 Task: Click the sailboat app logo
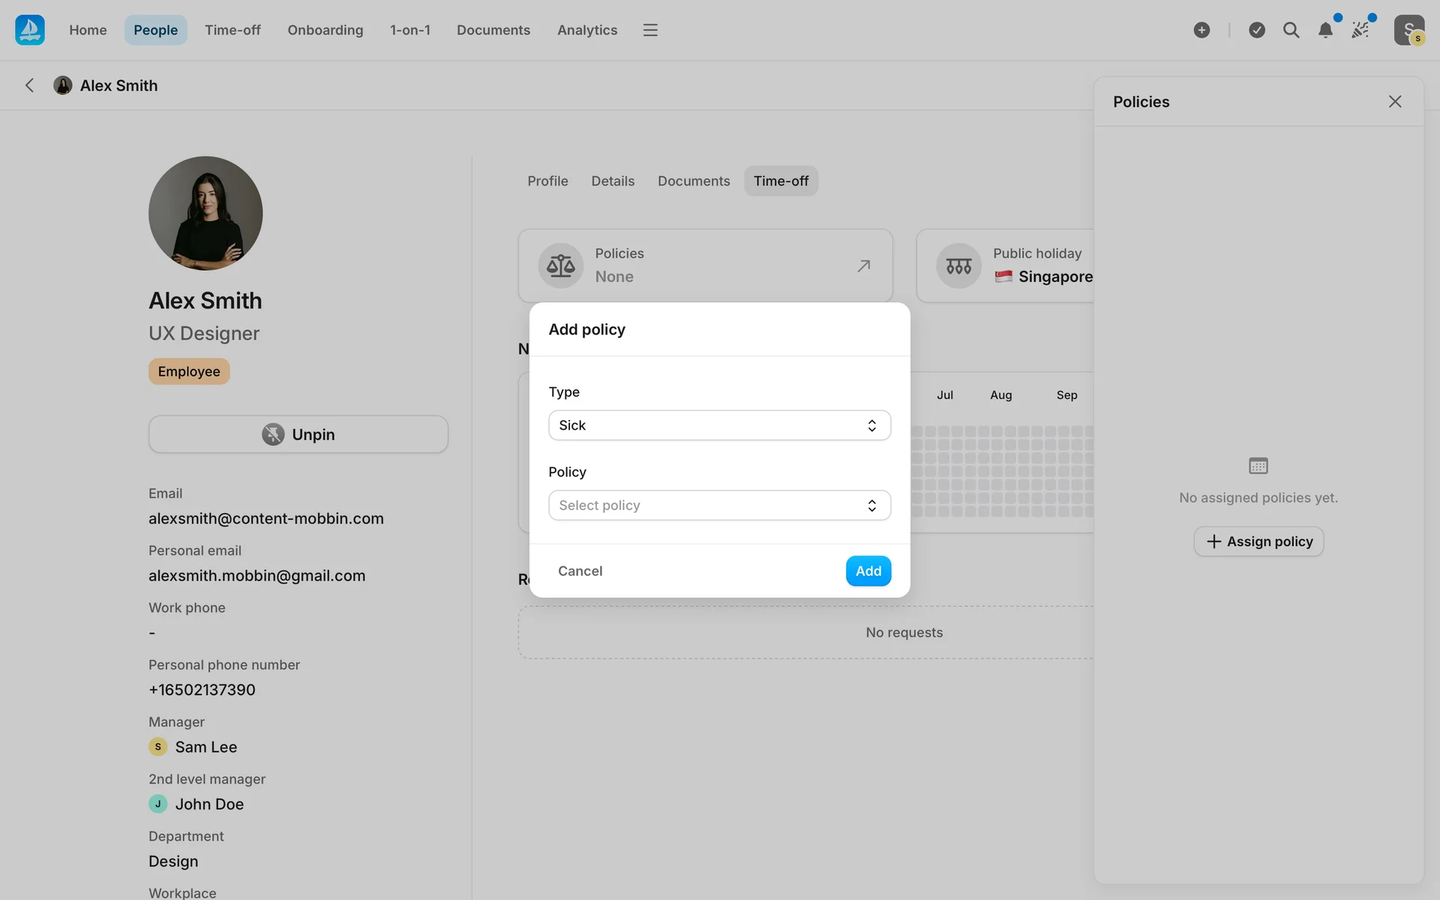[30, 30]
